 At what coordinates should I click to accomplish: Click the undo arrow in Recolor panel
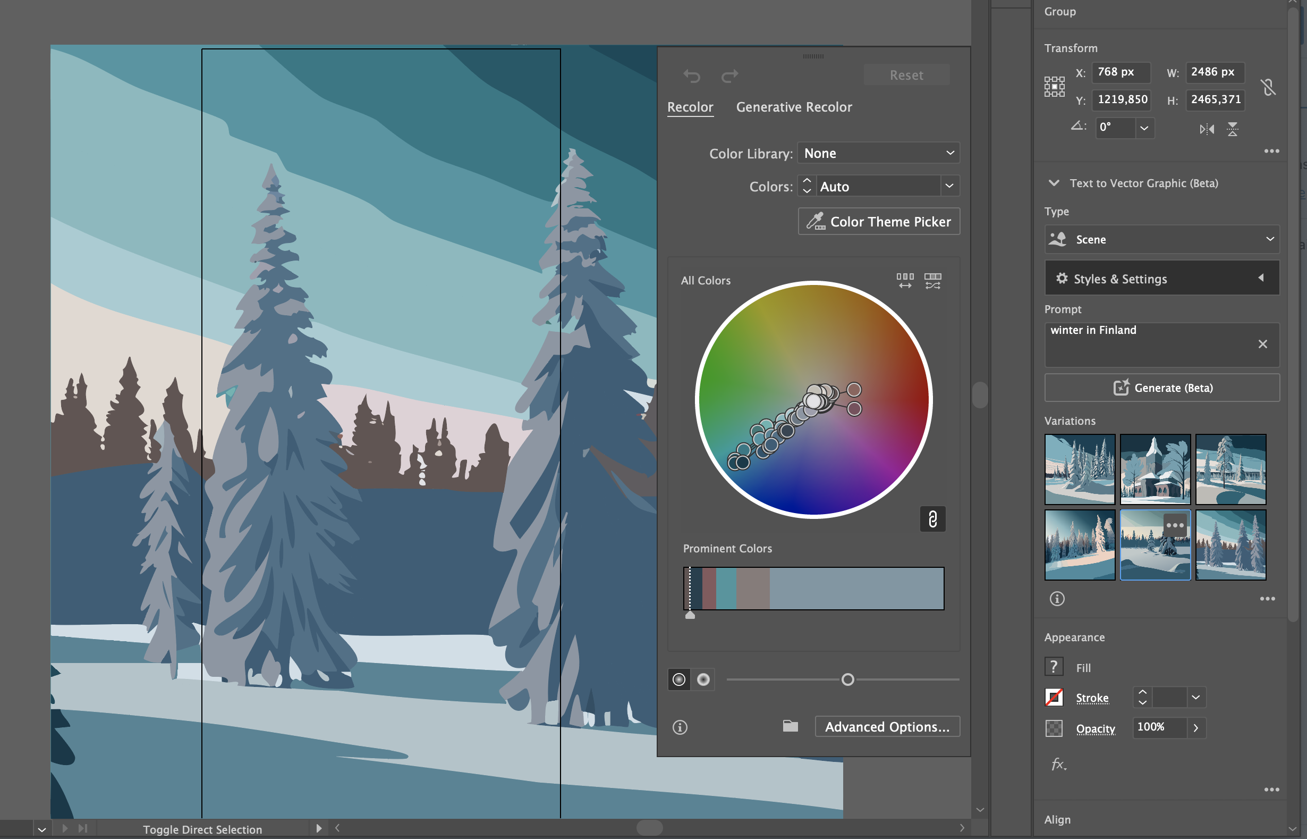pos(692,75)
